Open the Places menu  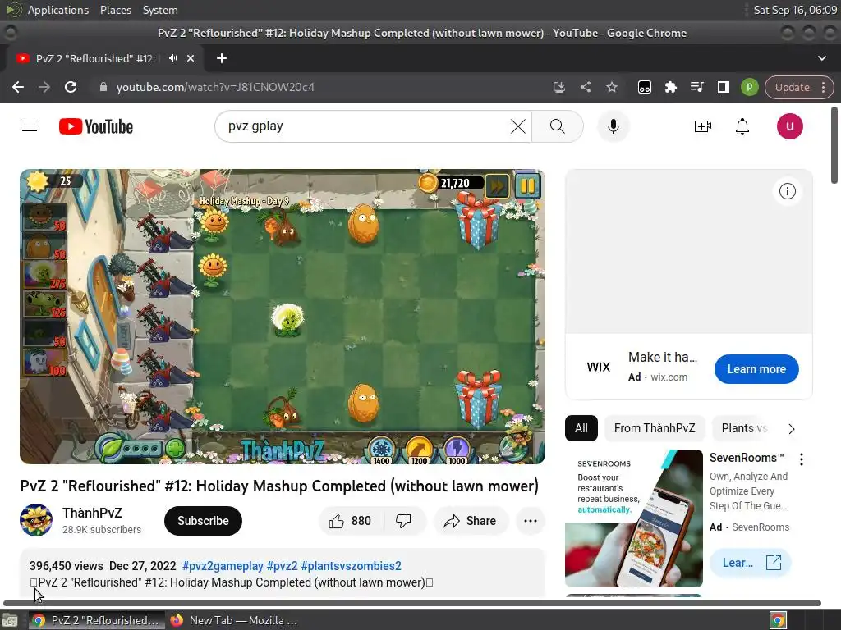[x=115, y=10]
